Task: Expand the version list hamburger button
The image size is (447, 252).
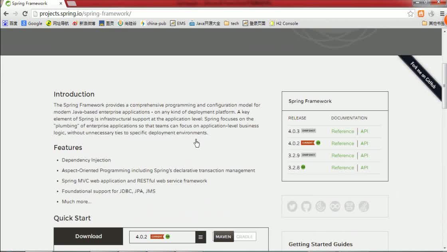Action: pyautogui.click(x=200, y=237)
